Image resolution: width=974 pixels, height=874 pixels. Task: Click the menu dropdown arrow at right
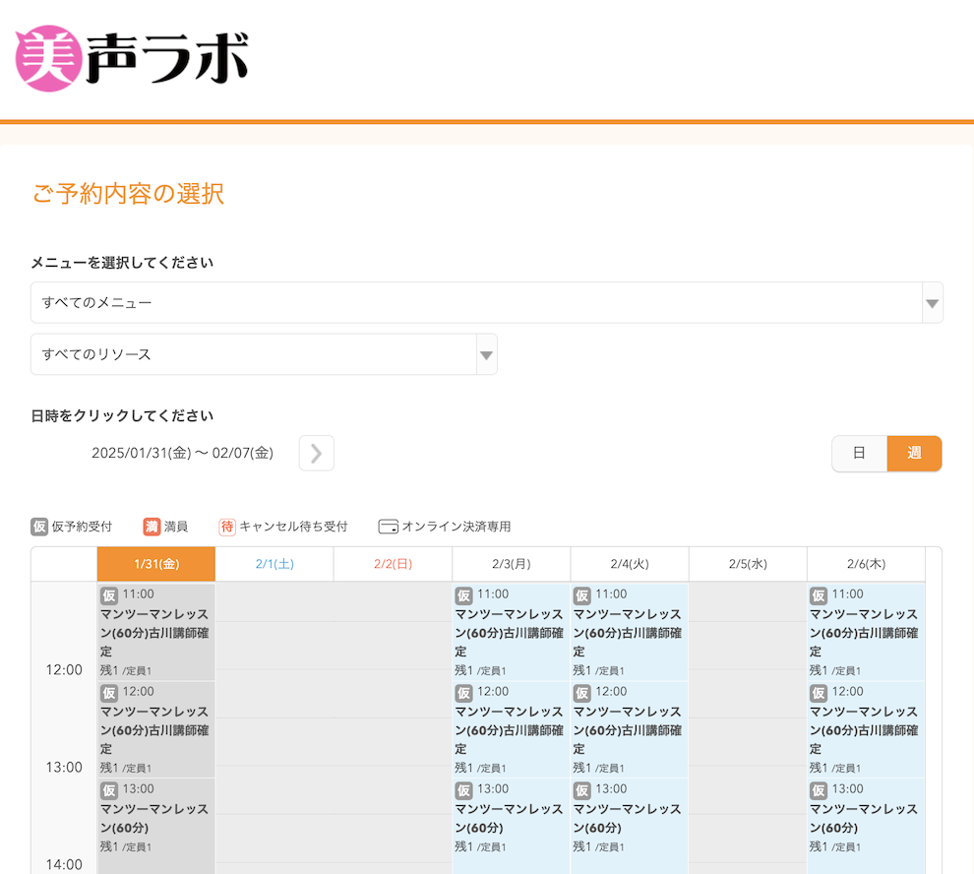932,303
